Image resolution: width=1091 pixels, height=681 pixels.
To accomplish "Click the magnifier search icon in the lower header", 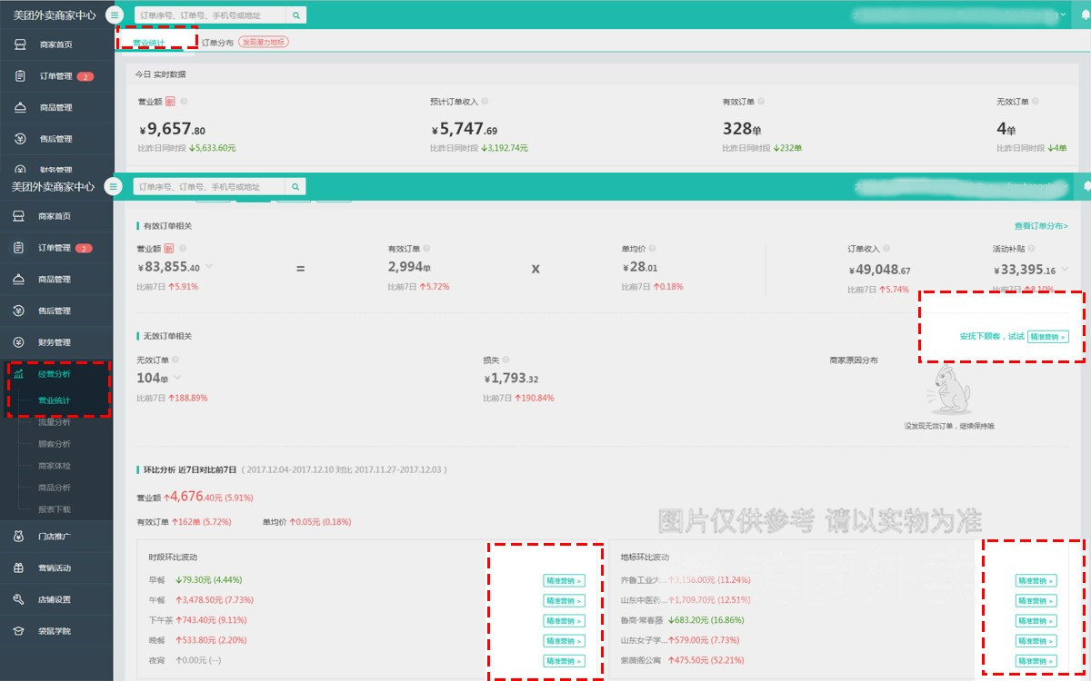I will [x=296, y=187].
